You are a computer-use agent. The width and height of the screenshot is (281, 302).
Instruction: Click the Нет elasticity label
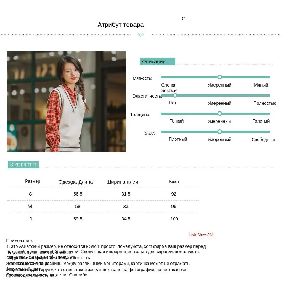tap(173, 103)
